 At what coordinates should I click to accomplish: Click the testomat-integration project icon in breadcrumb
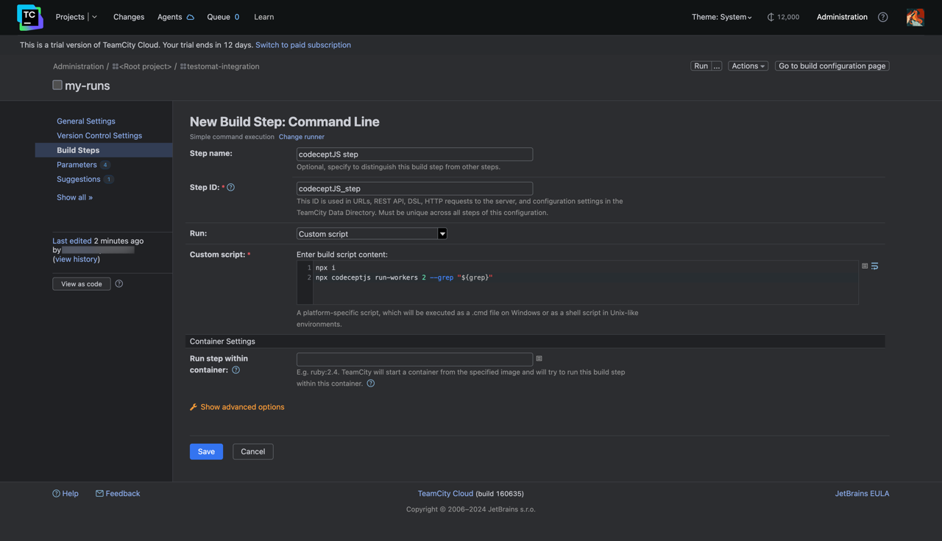pos(183,66)
